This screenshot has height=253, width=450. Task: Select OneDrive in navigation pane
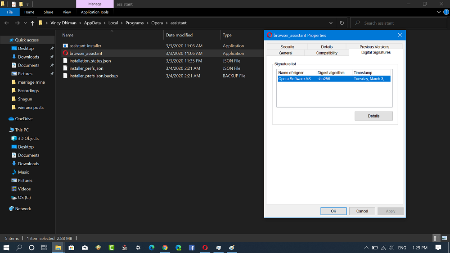(x=23, y=118)
